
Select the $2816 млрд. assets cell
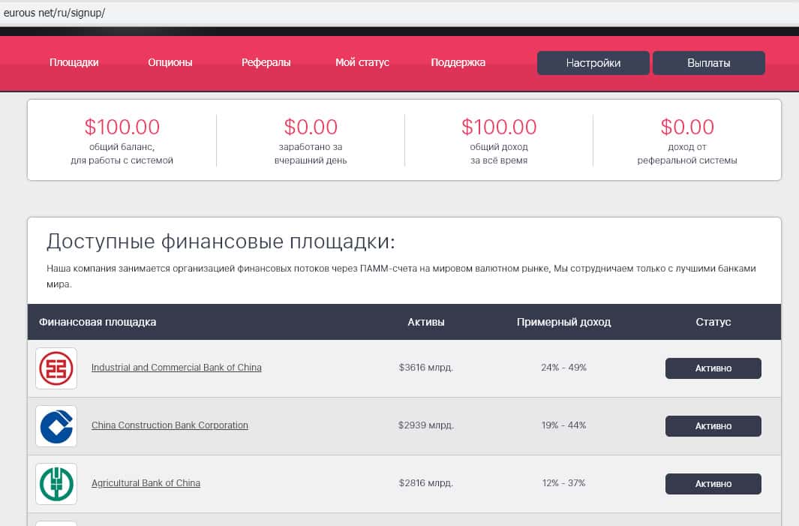click(426, 482)
